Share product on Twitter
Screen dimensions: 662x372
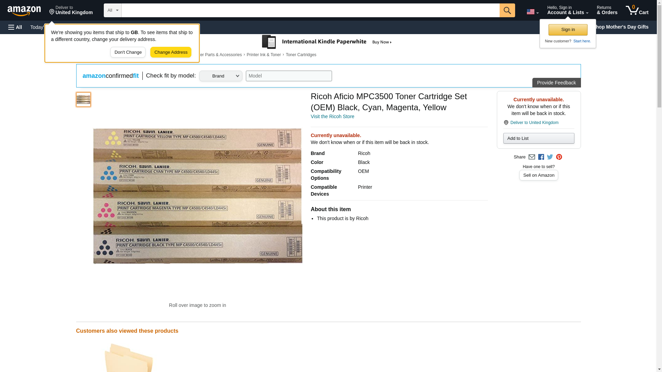pyautogui.click(x=550, y=157)
